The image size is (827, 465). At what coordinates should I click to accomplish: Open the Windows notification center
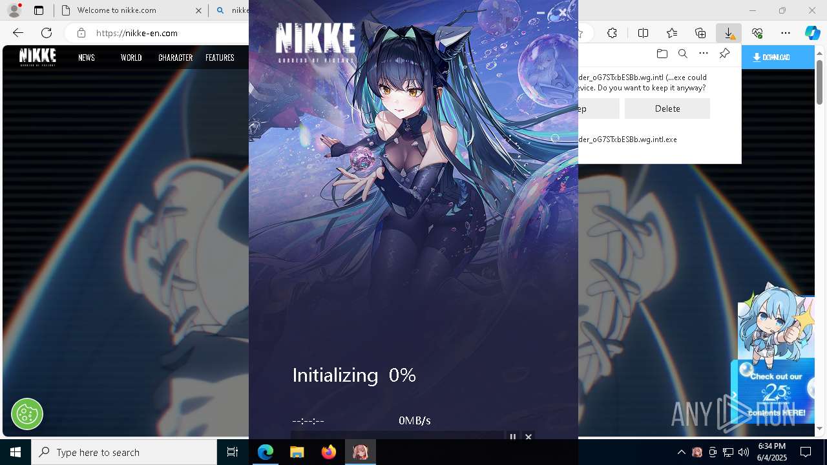pyautogui.click(x=806, y=452)
